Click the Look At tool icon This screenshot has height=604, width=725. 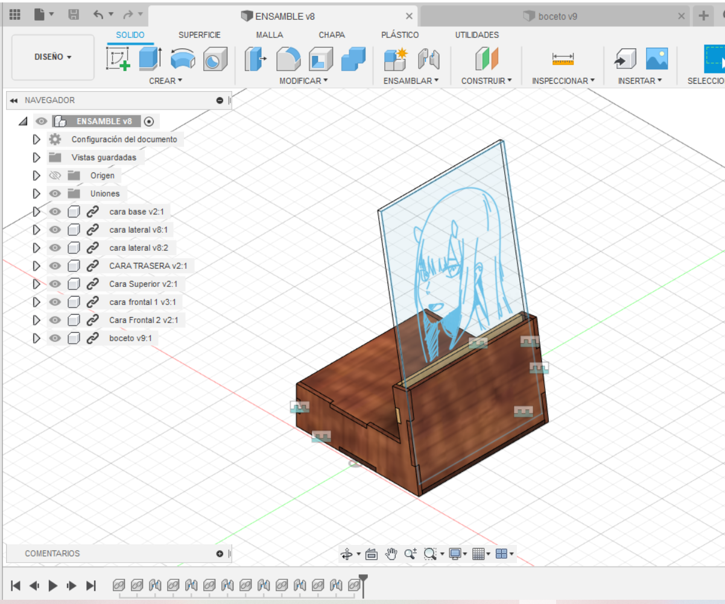click(372, 554)
